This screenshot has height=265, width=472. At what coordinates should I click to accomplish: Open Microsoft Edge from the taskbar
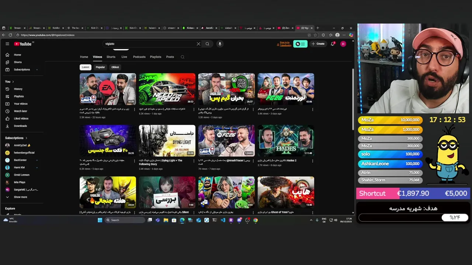[x=182, y=220]
